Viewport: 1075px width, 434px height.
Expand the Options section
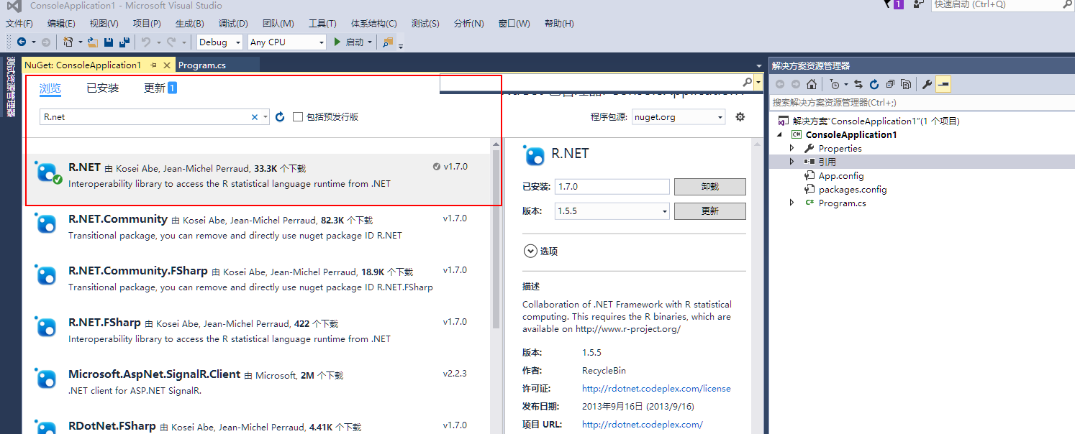pos(530,251)
